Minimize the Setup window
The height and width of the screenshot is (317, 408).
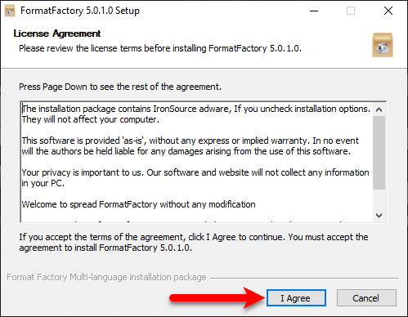tap(314, 11)
